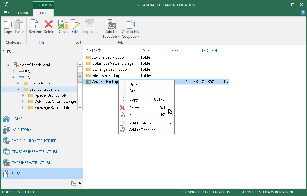Click the tree scrollbar up arrow
The width and height of the screenshot is (307, 196).
click(80, 64)
